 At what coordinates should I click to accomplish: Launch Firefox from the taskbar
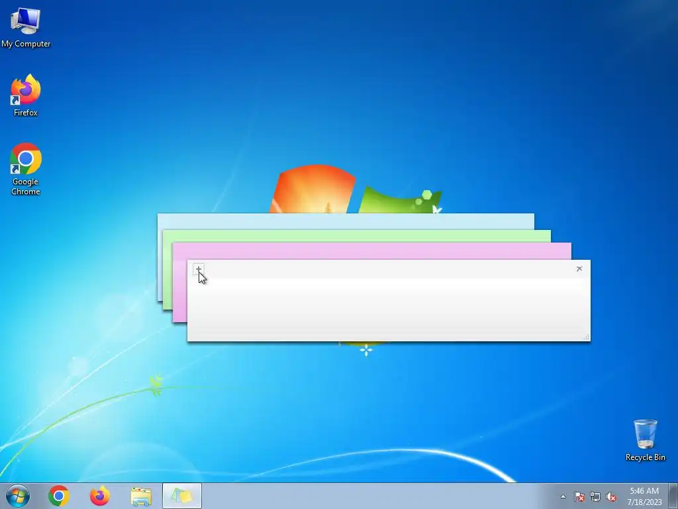pos(100,496)
